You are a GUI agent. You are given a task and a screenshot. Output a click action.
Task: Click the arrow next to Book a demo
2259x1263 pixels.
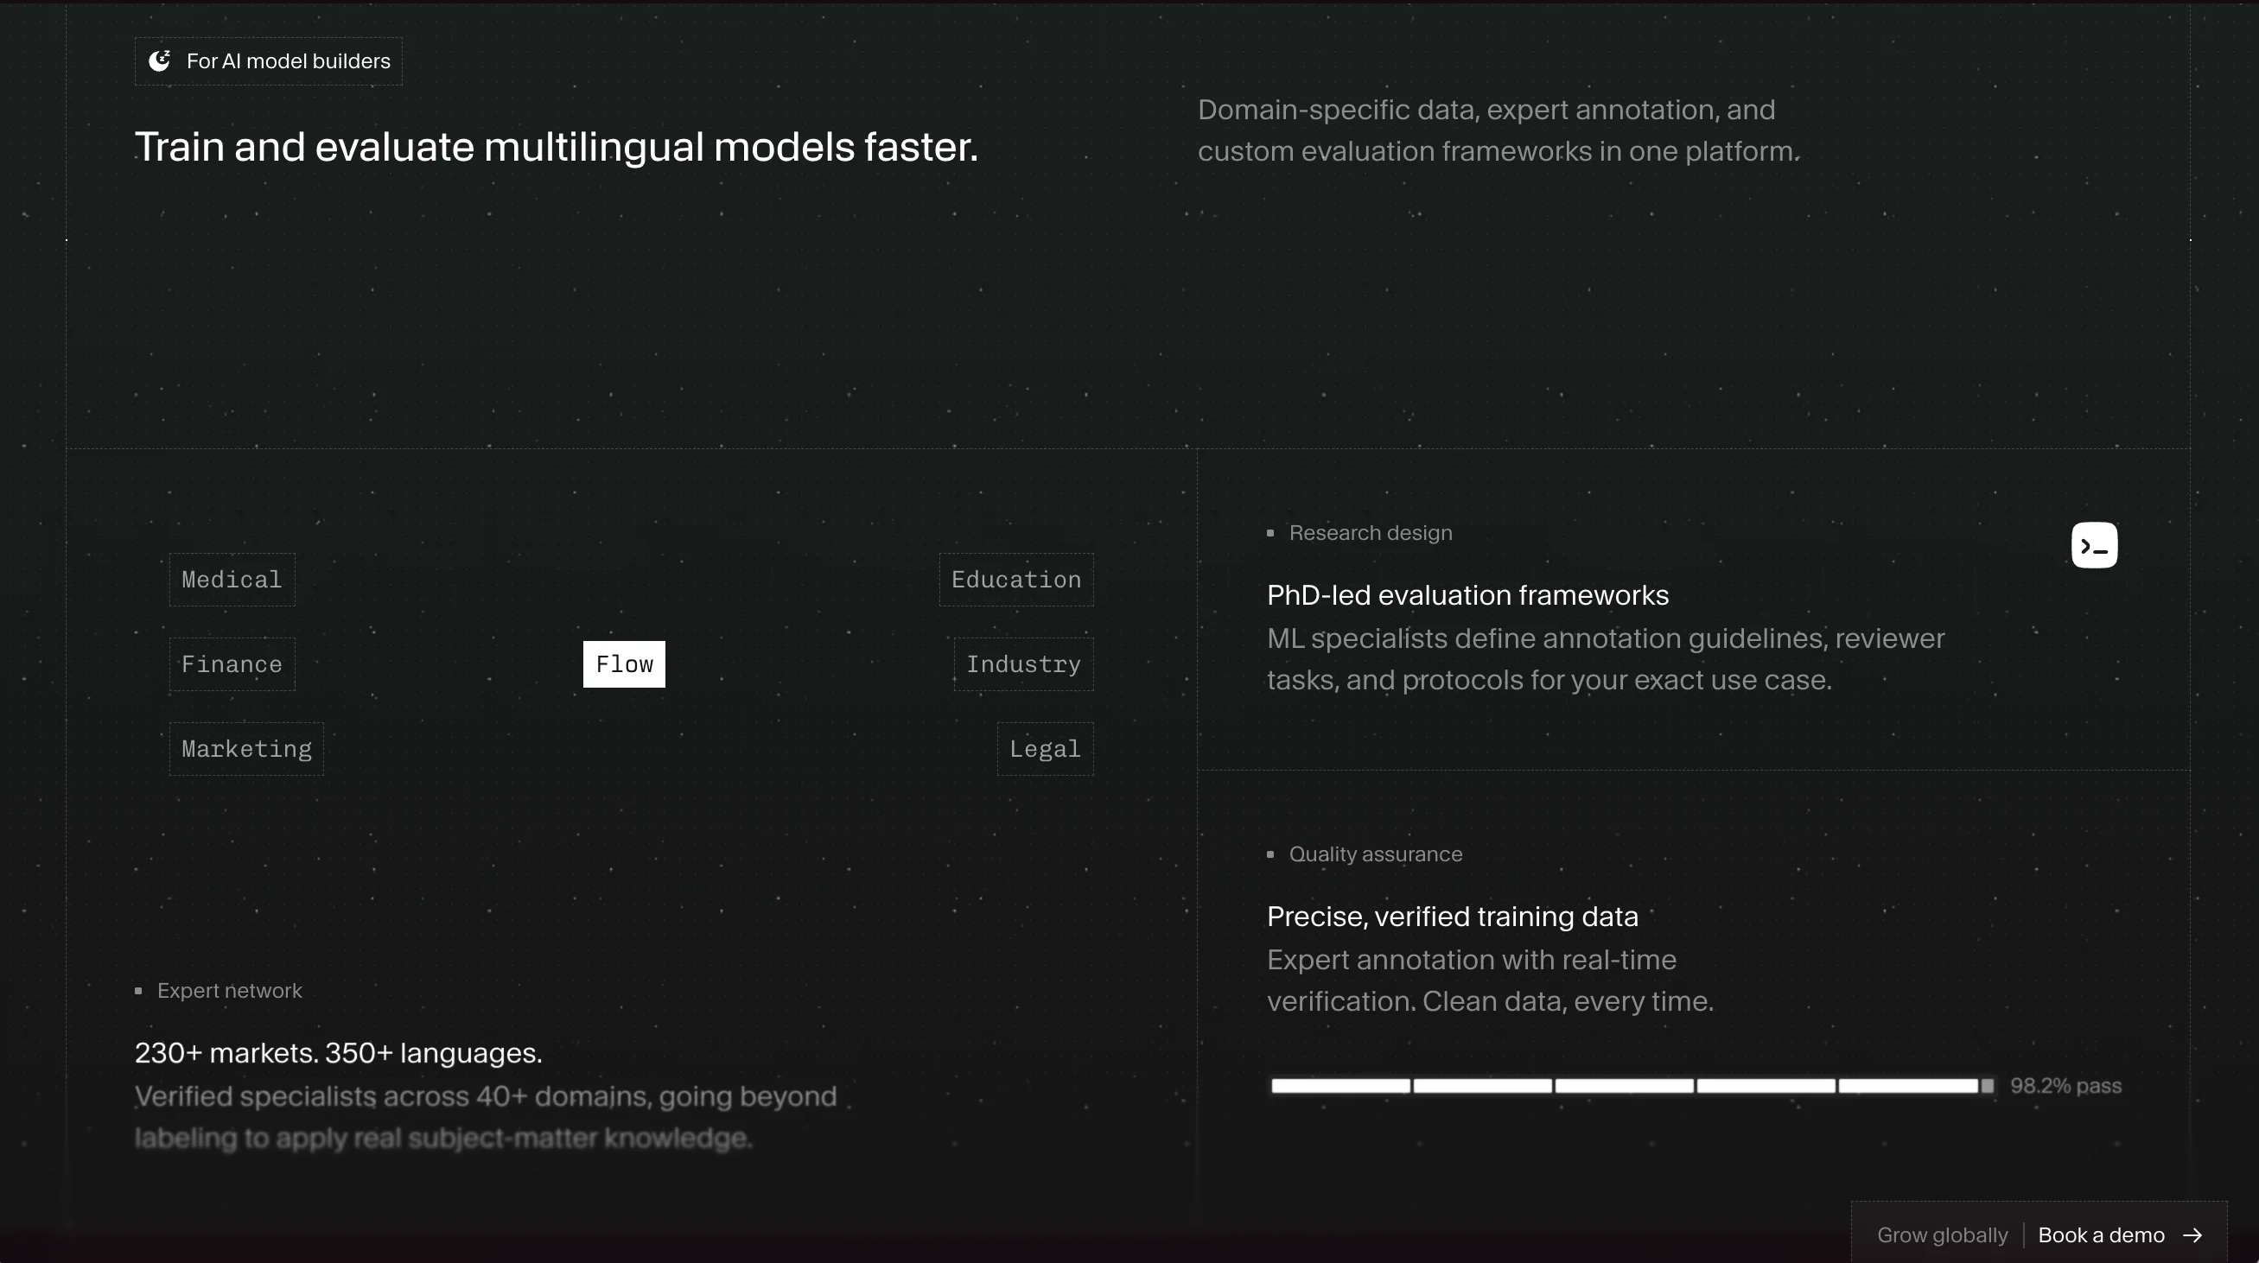click(x=2192, y=1235)
